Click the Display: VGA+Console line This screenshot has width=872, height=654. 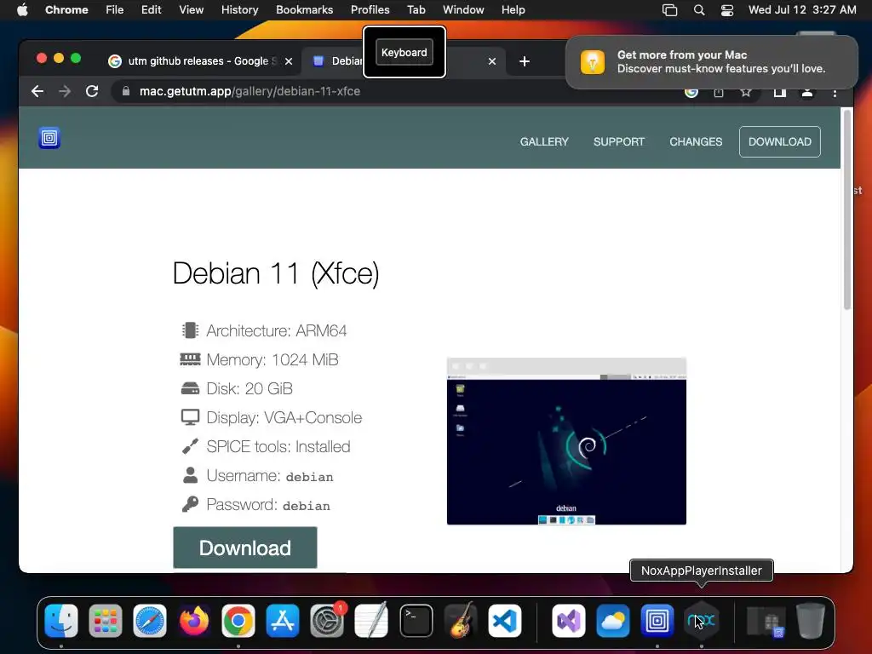coord(272,417)
